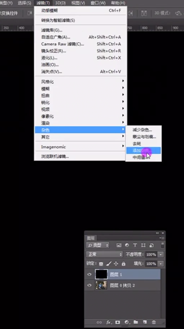Filter layers by shape layers icon
The height and width of the screenshot is (329, 184).
click(x=143, y=245)
